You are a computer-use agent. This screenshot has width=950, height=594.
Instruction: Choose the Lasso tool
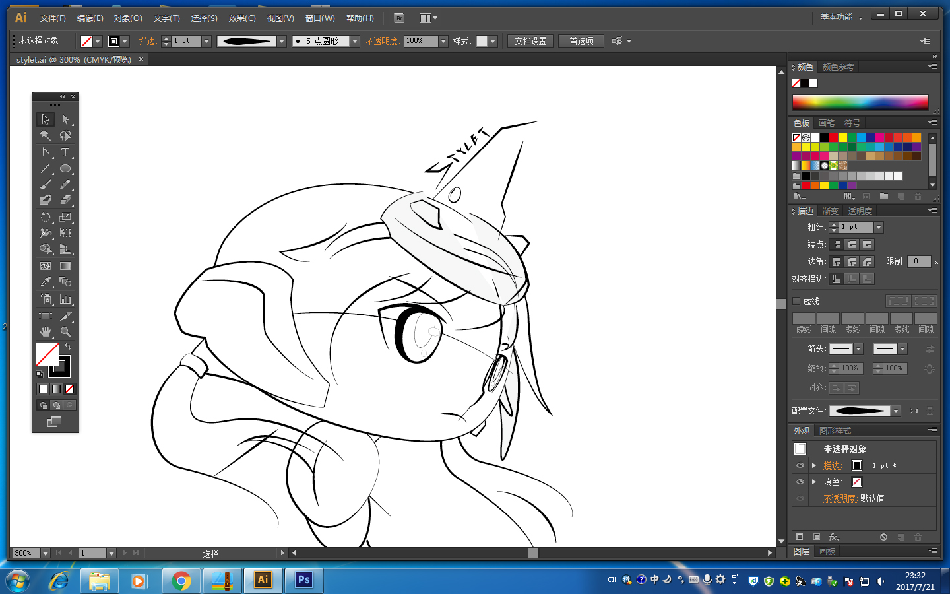[x=65, y=135]
